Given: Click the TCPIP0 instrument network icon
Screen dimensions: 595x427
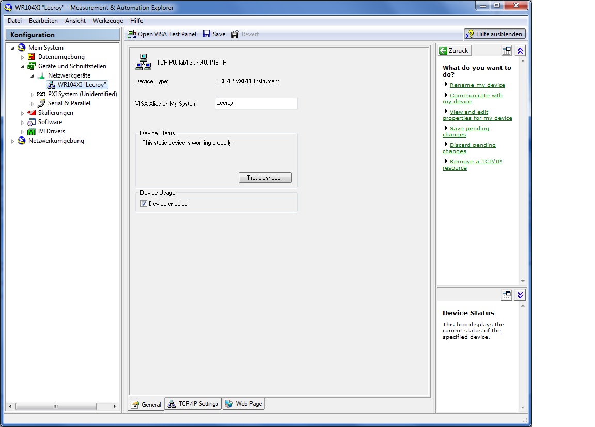Looking at the screenshot, I should 144,63.
